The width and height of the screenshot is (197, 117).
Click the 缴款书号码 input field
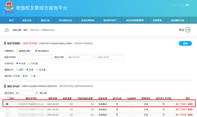[x=34, y=57]
